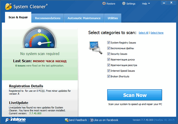Uncheck System Registry Issues checkbox

coord(109,42)
